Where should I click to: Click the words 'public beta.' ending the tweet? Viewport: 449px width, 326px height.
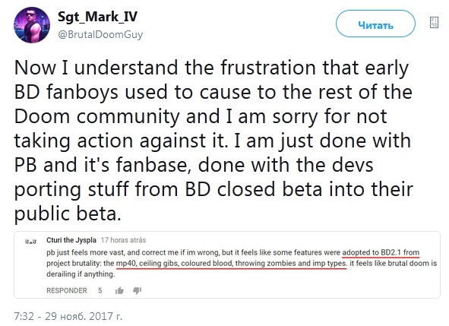[x=68, y=214]
